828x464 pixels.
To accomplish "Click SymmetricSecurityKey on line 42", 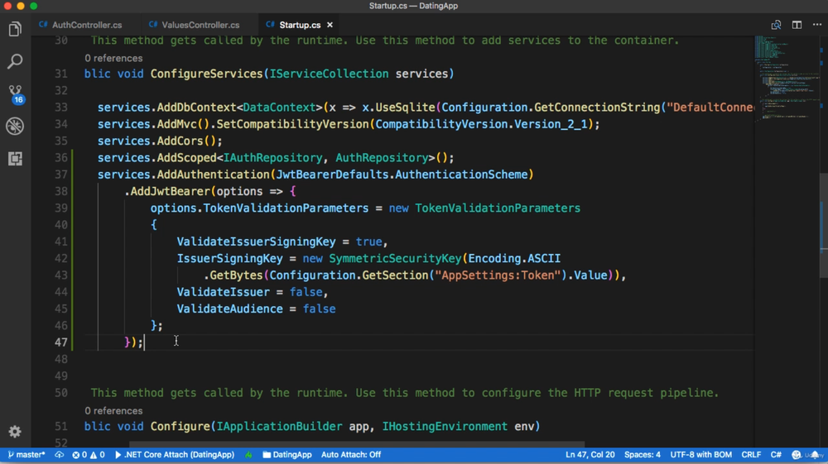I will click(x=395, y=258).
